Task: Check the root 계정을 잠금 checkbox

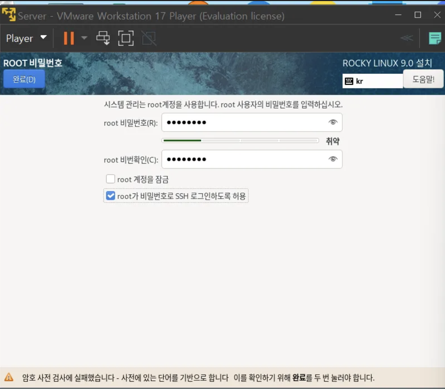Action: coord(110,179)
